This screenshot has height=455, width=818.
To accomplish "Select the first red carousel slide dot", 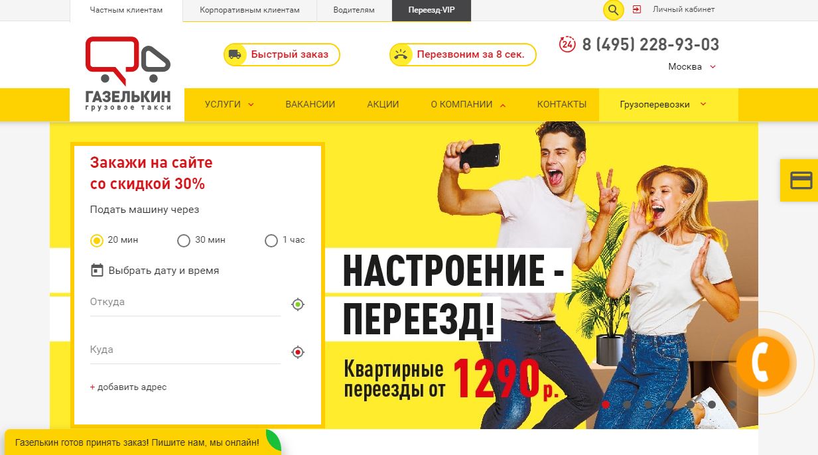I will pyautogui.click(x=606, y=405).
